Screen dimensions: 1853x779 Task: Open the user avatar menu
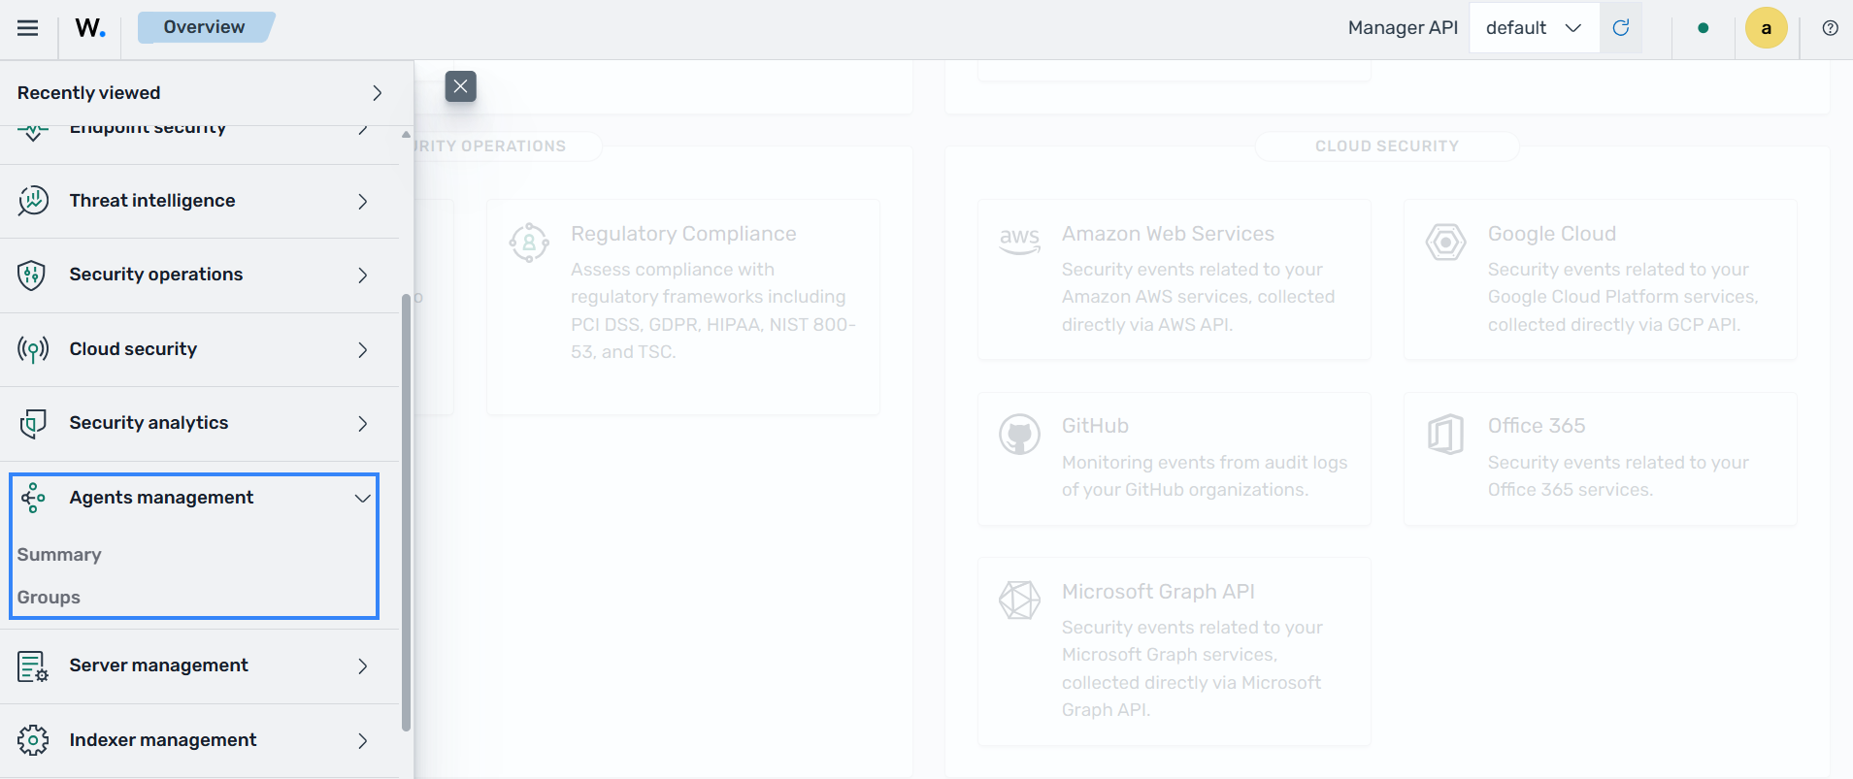click(x=1767, y=28)
